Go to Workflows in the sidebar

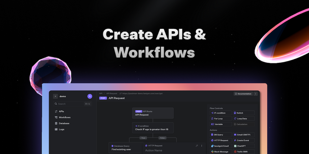tap(62, 118)
